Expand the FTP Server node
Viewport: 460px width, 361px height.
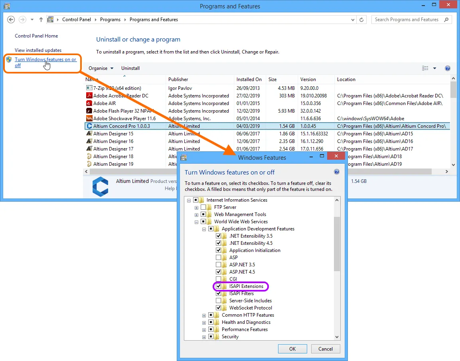197,208
